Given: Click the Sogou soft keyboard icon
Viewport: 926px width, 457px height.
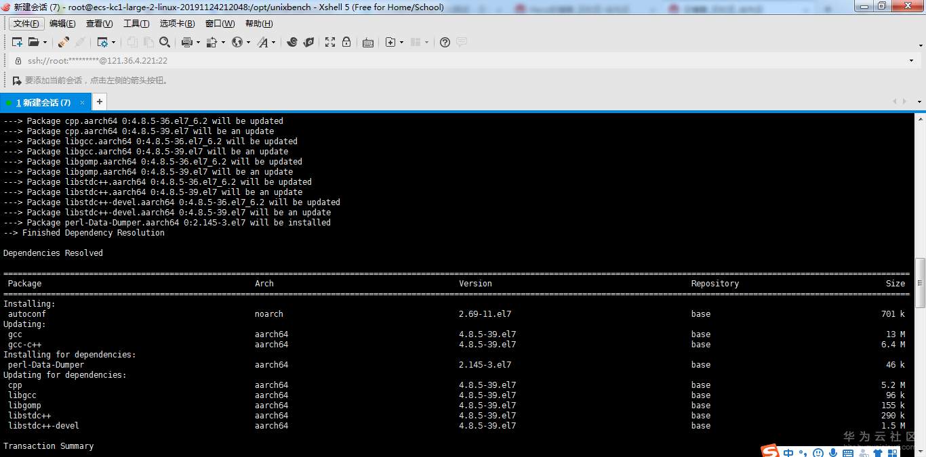Looking at the screenshot, I should (x=849, y=453).
